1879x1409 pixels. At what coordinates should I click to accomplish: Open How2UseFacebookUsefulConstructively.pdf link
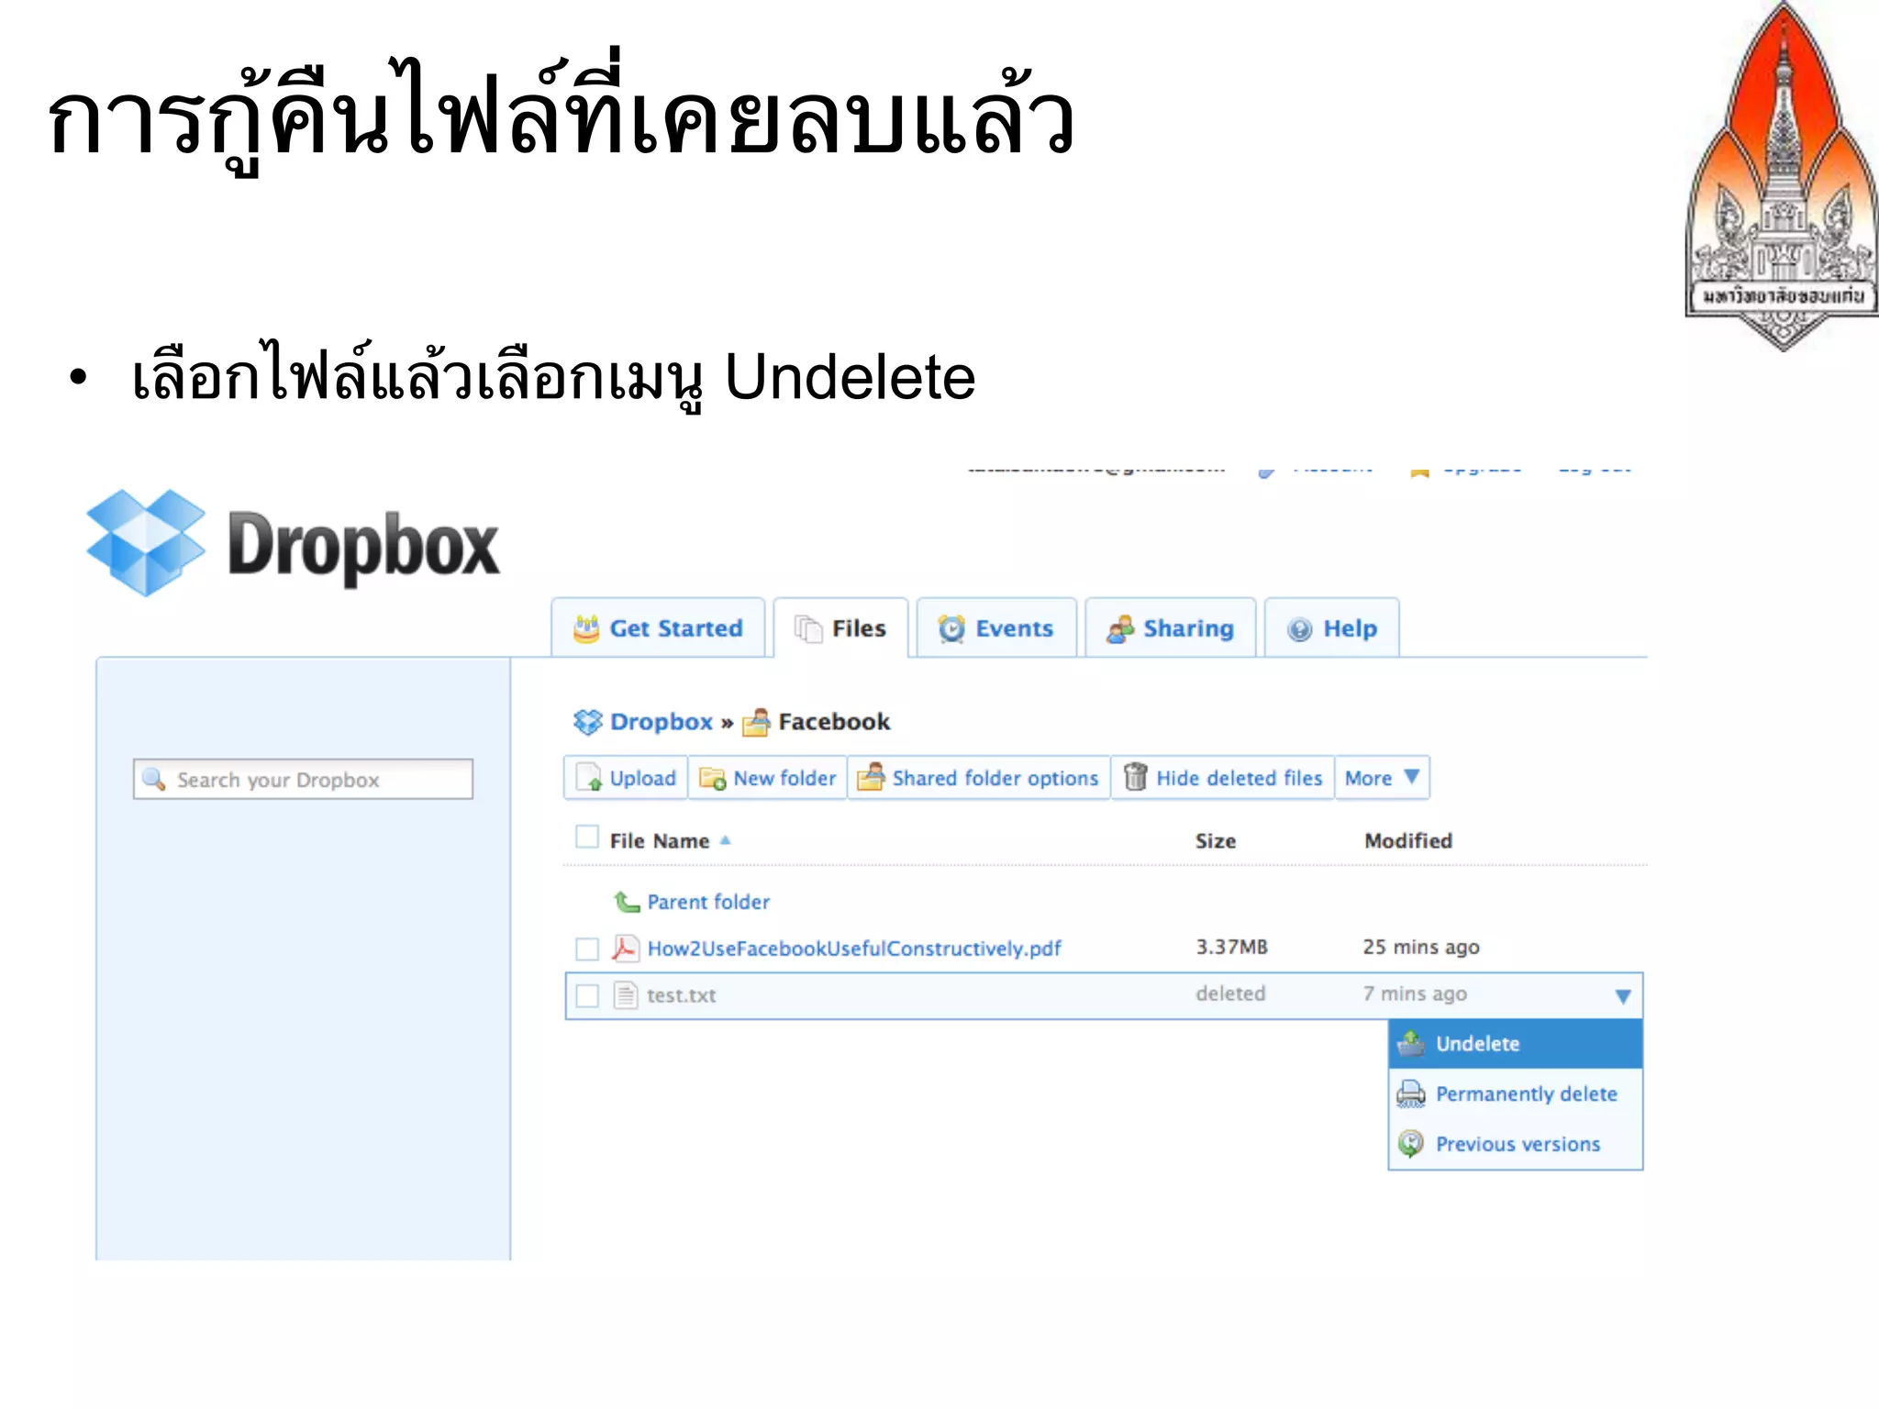(x=854, y=949)
